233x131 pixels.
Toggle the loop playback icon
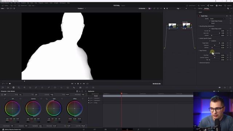(87, 84)
